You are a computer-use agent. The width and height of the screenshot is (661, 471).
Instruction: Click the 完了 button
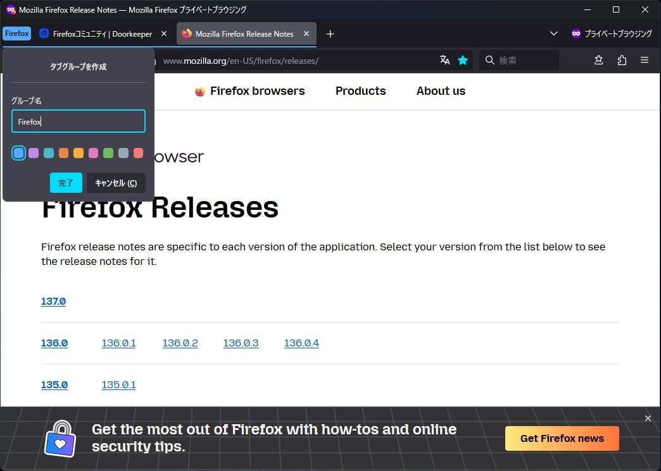pyautogui.click(x=66, y=183)
